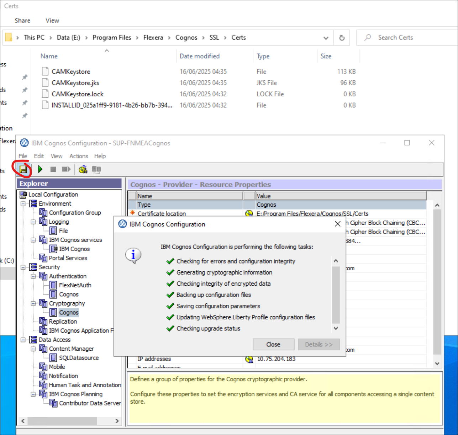458x435 pixels.
Task: Click the Contributor Data Server icon
Action: point(54,403)
